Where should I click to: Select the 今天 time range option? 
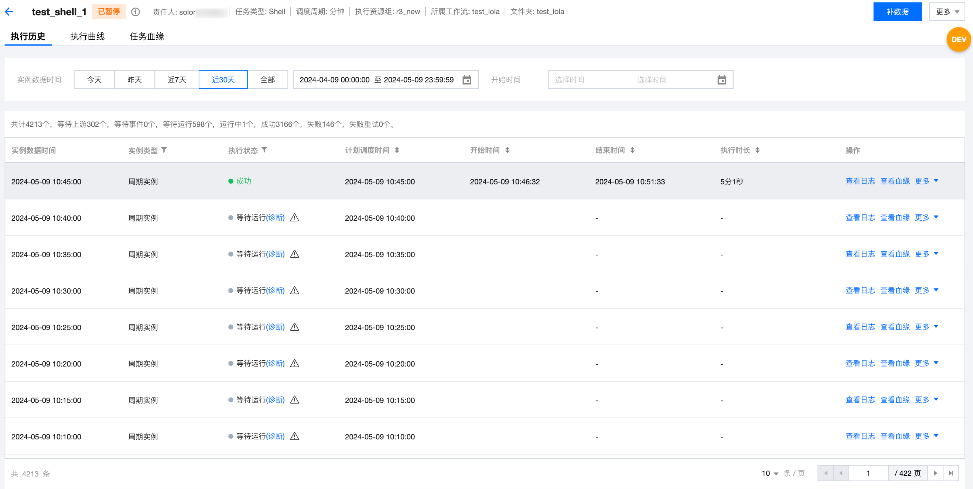click(x=94, y=80)
